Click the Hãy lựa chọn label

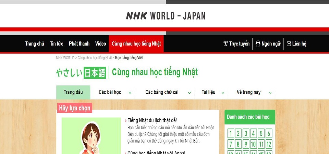click(x=74, y=108)
